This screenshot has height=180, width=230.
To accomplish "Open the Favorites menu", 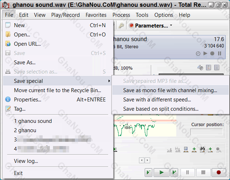I will point(96,15).
